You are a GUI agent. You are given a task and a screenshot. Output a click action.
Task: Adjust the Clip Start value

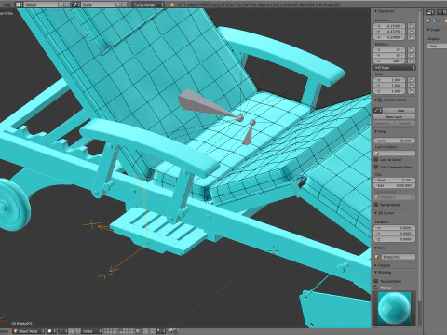pos(394,180)
